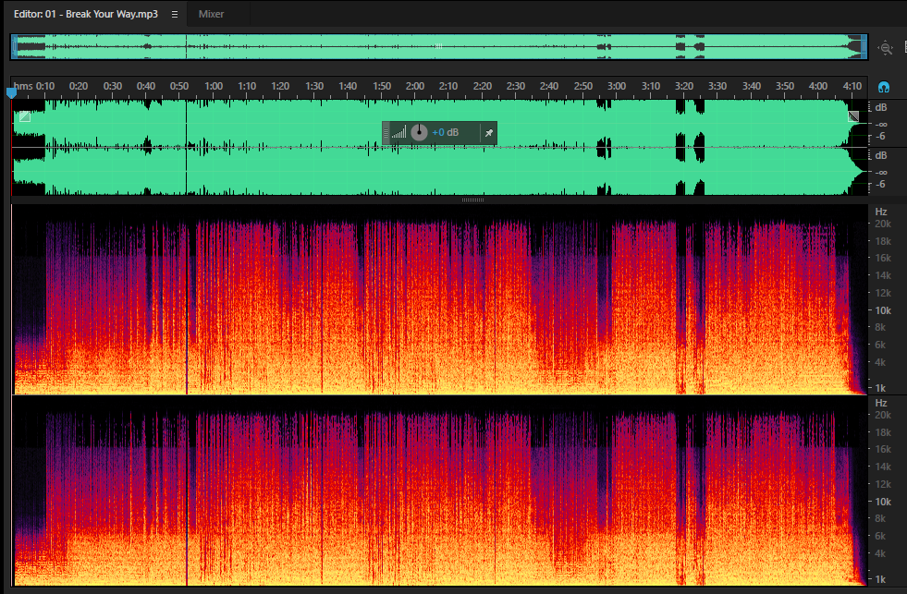
Task: Click the 2:00 mark on the time ruler
Action: coord(415,86)
